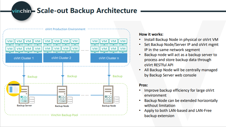
Task: Click 'Backup Node can be extended horizontally' text
Action: (x=181, y=103)
